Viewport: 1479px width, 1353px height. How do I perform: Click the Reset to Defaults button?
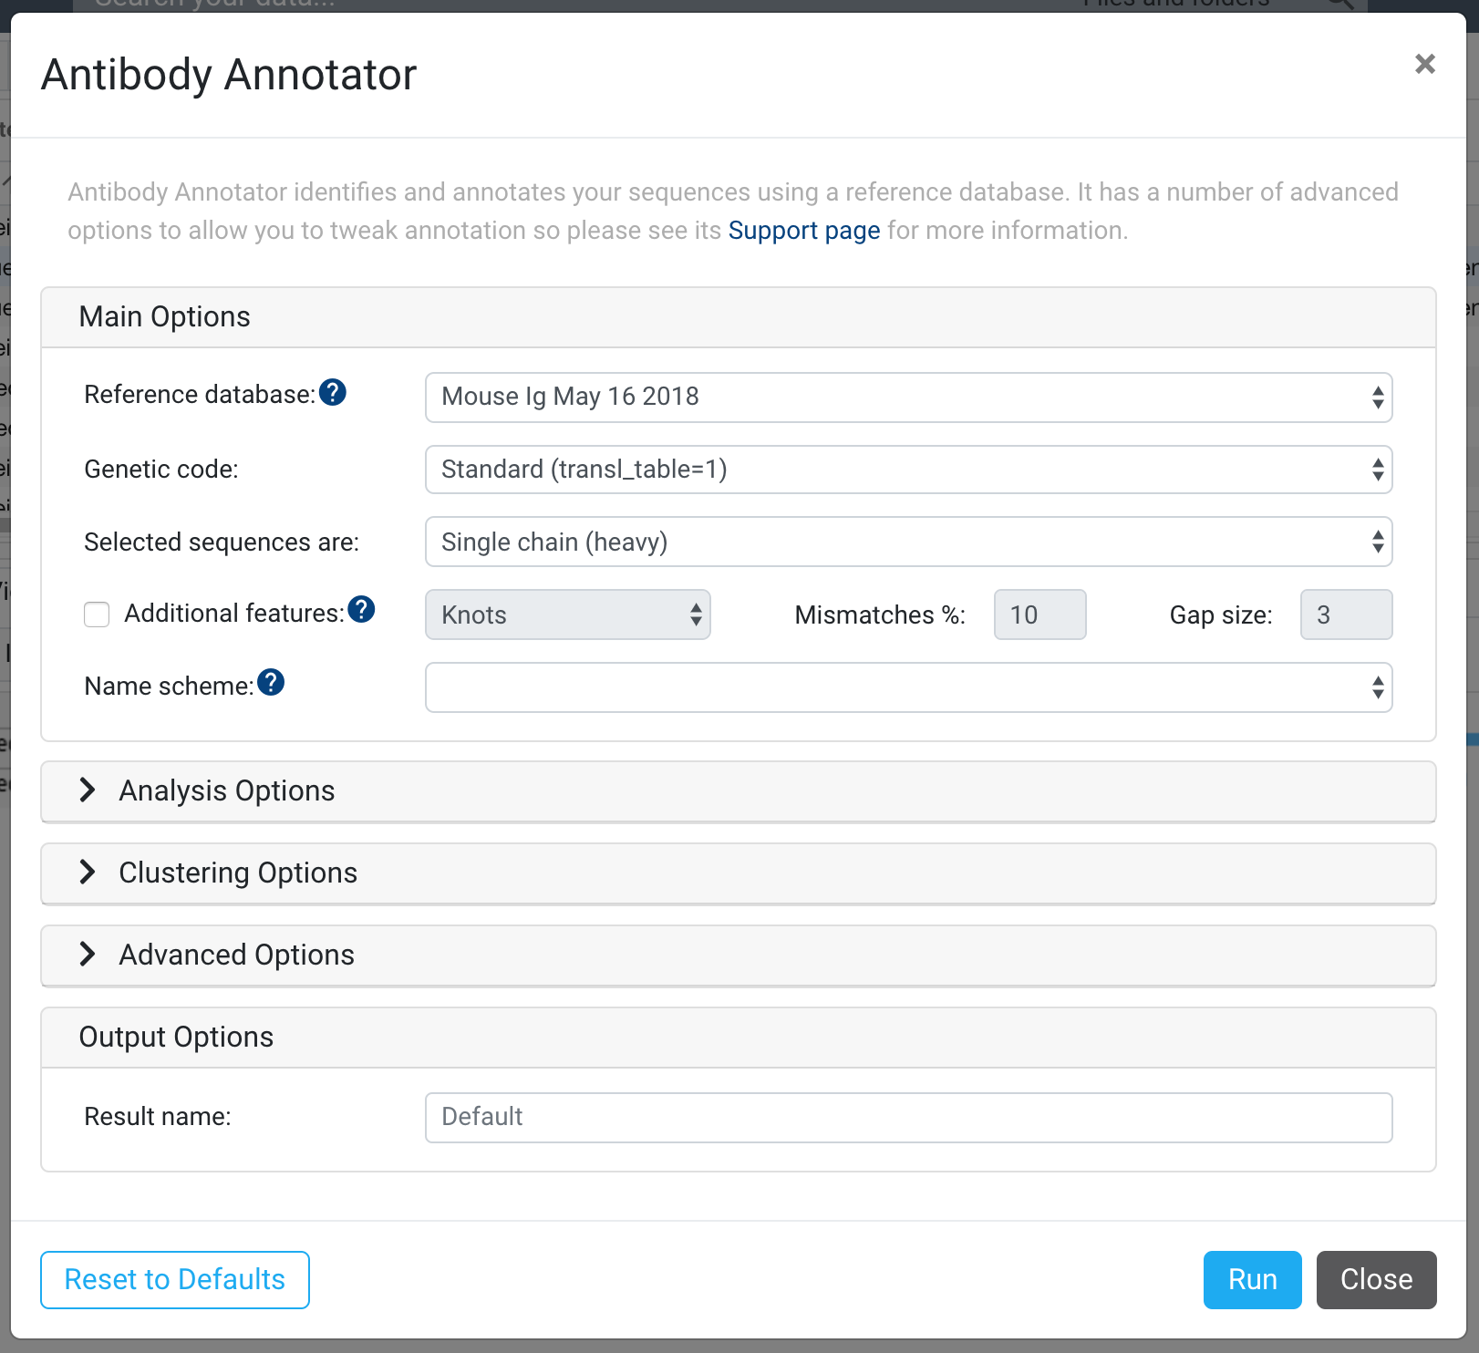tap(175, 1280)
